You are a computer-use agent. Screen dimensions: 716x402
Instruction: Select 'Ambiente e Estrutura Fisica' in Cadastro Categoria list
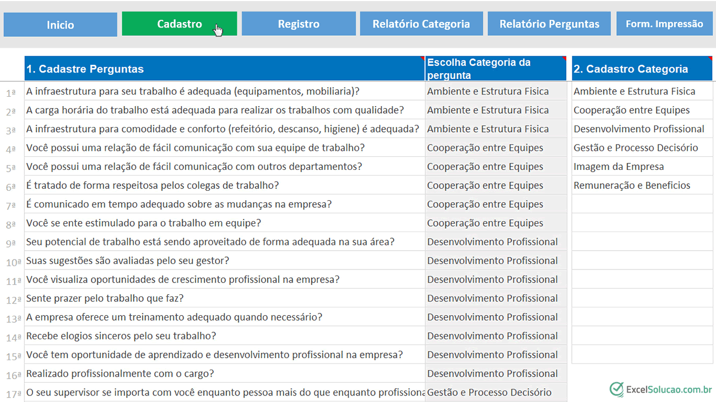[x=642, y=91]
